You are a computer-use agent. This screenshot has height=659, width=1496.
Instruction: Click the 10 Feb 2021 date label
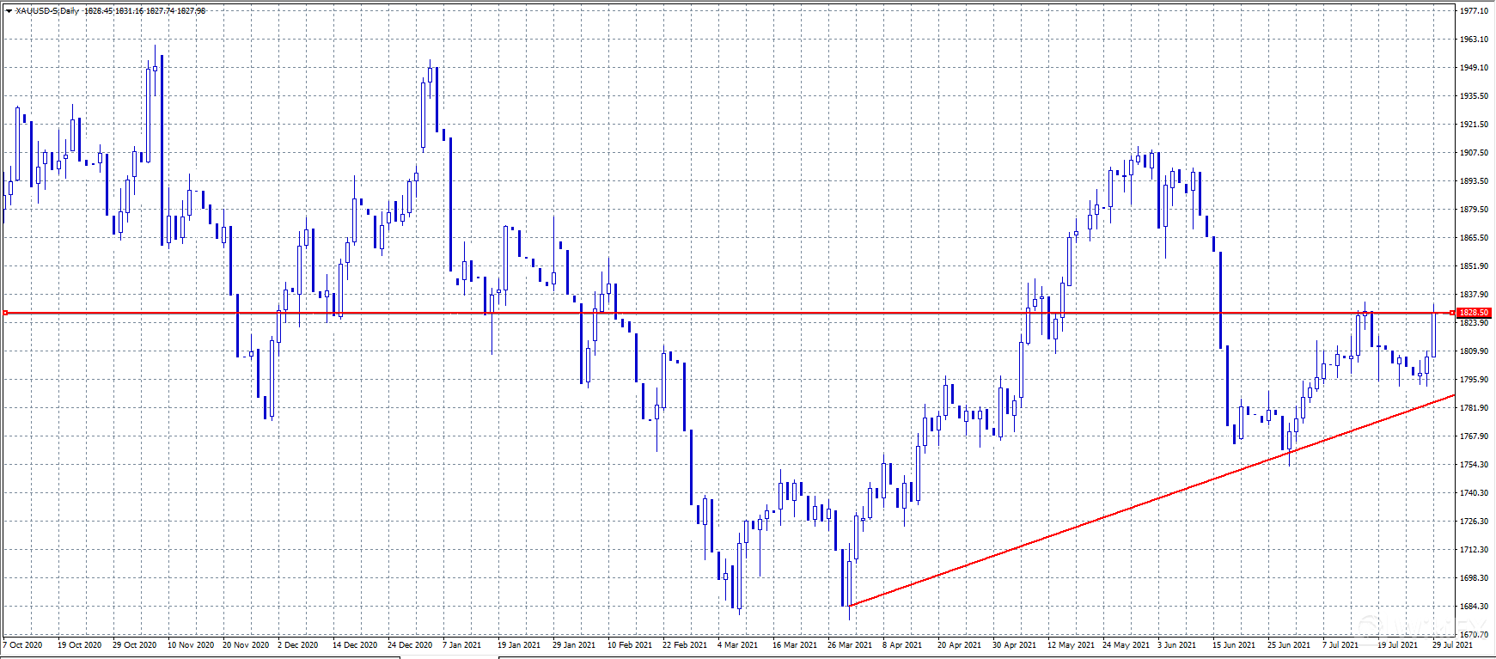point(630,645)
